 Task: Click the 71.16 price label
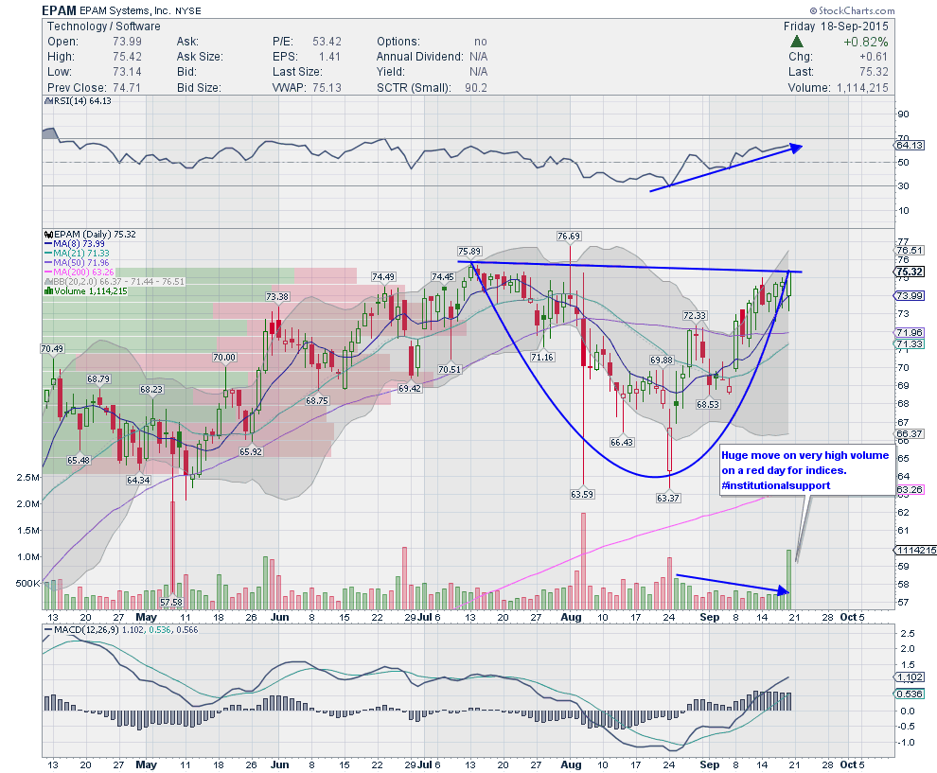tap(542, 357)
